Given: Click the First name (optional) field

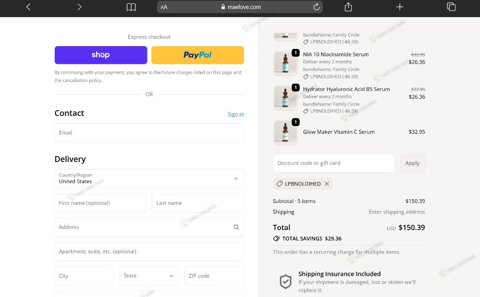Looking at the screenshot, I should tap(100, 203).
